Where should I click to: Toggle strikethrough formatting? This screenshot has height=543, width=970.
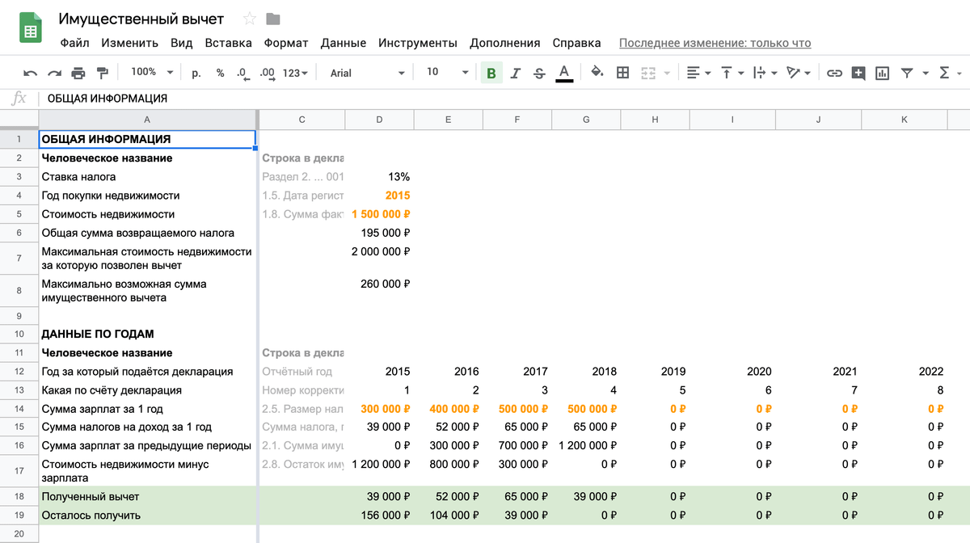coord(539,73)
